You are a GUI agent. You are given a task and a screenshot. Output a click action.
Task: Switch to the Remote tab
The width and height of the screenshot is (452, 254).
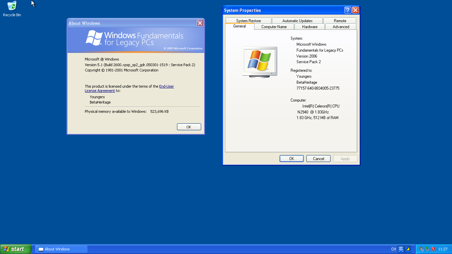tap(340, 21)
